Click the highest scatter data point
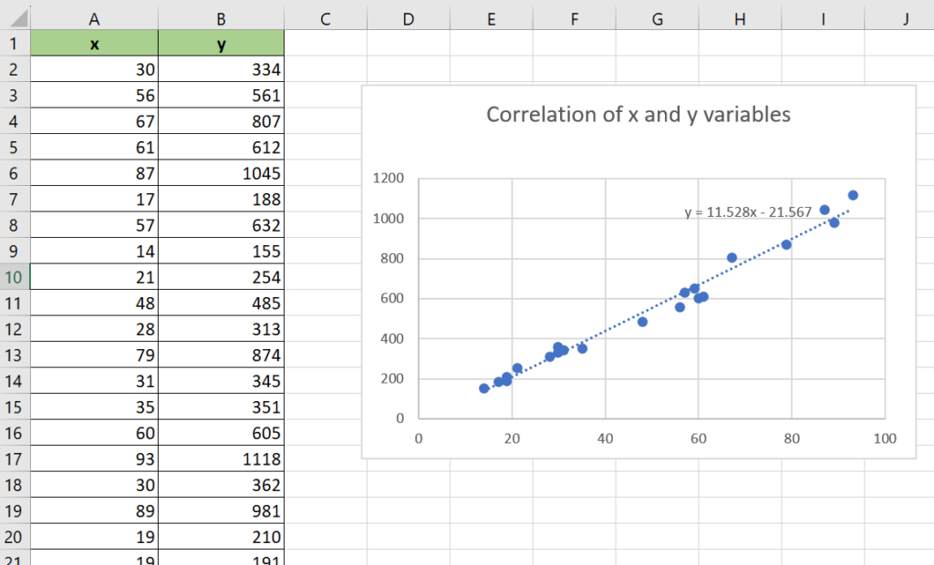The height and width of the screenshot is (565, 934). 853,194
